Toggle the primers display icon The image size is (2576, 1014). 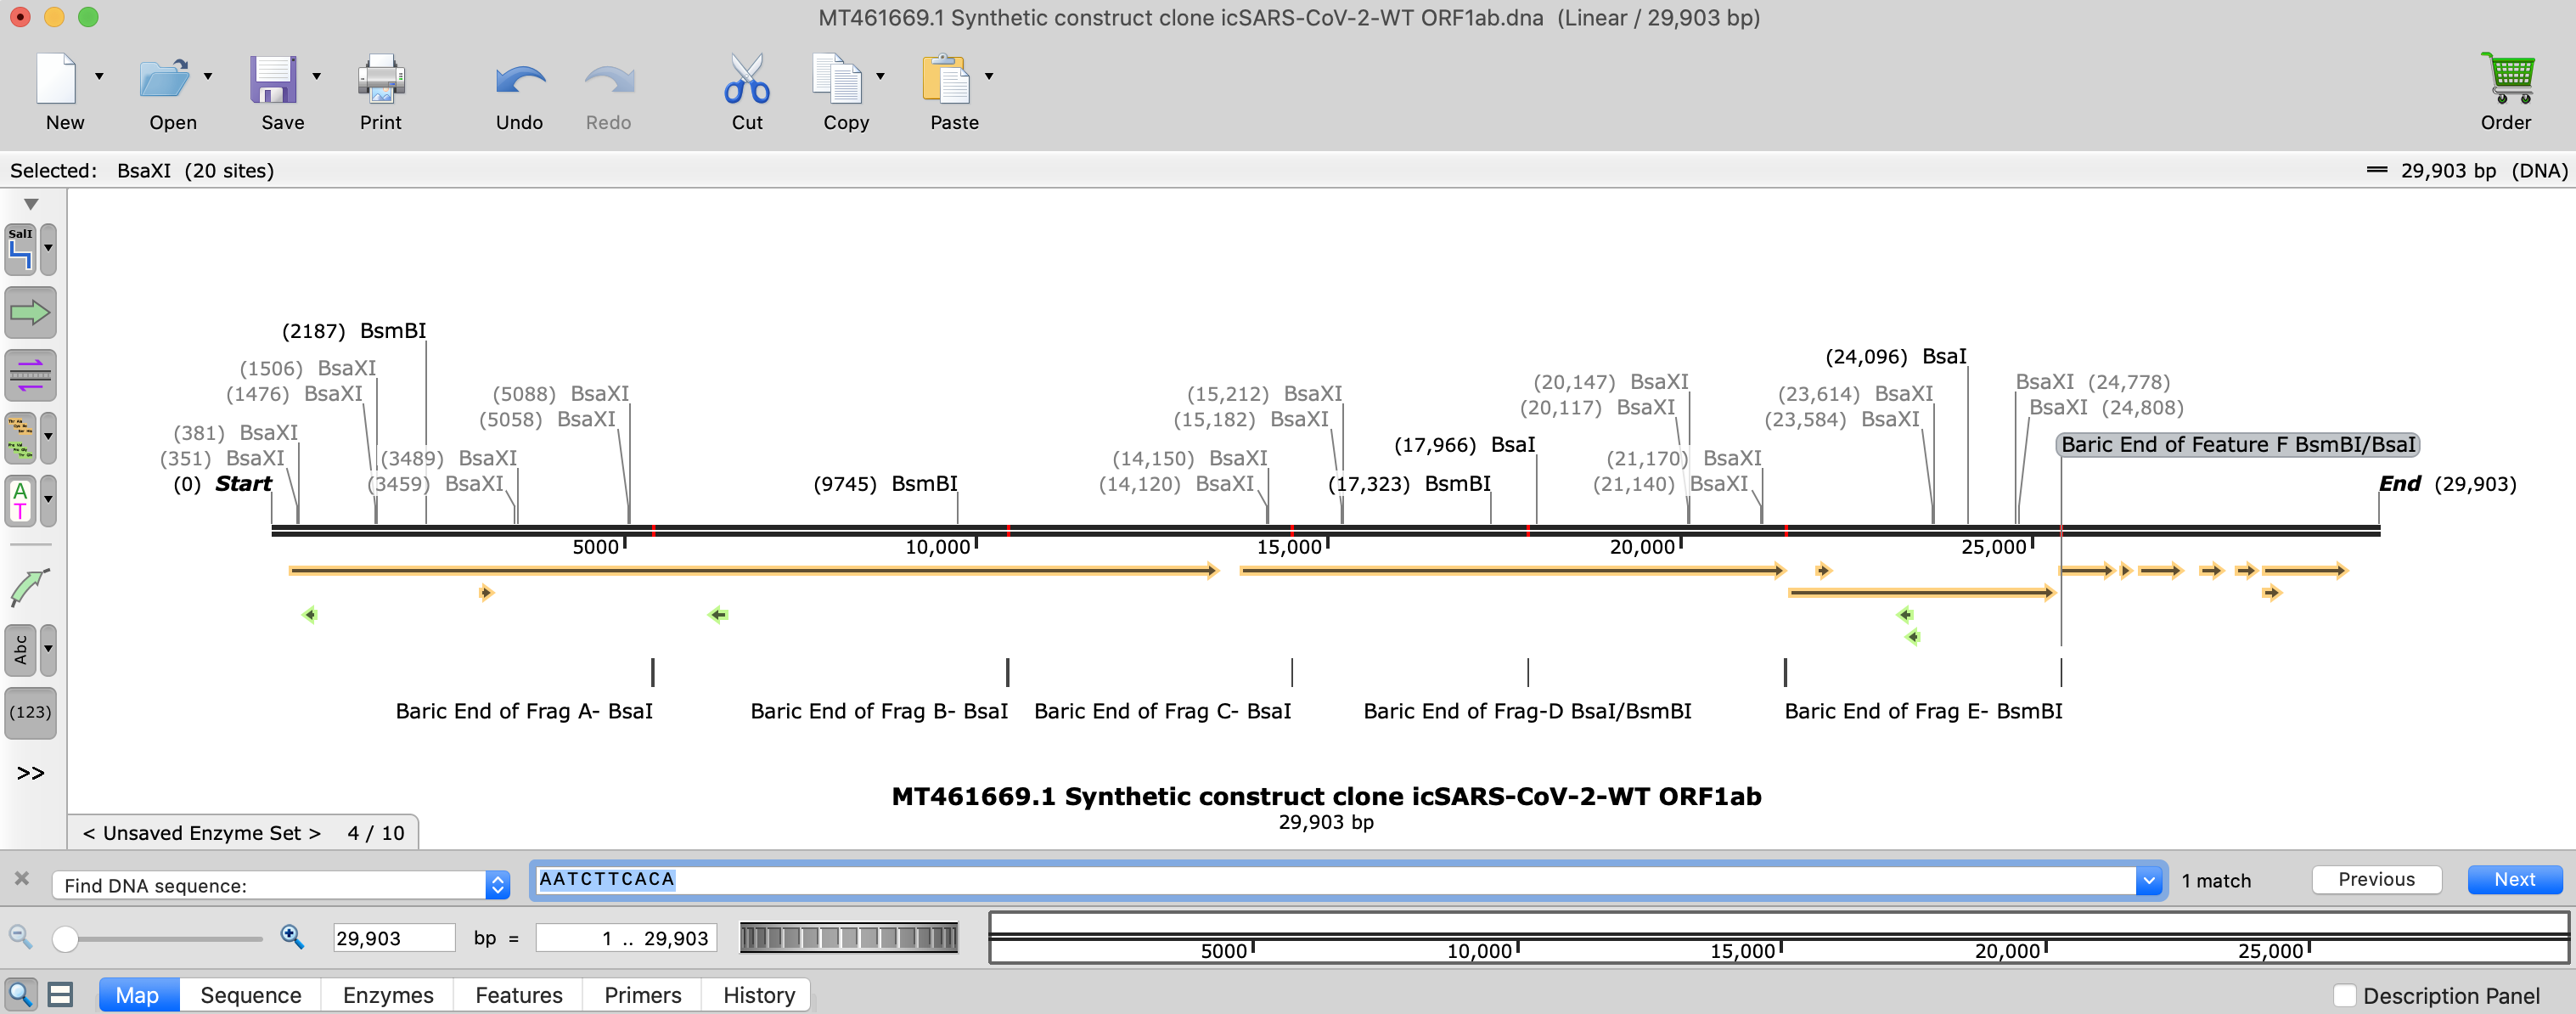[30, 376]
